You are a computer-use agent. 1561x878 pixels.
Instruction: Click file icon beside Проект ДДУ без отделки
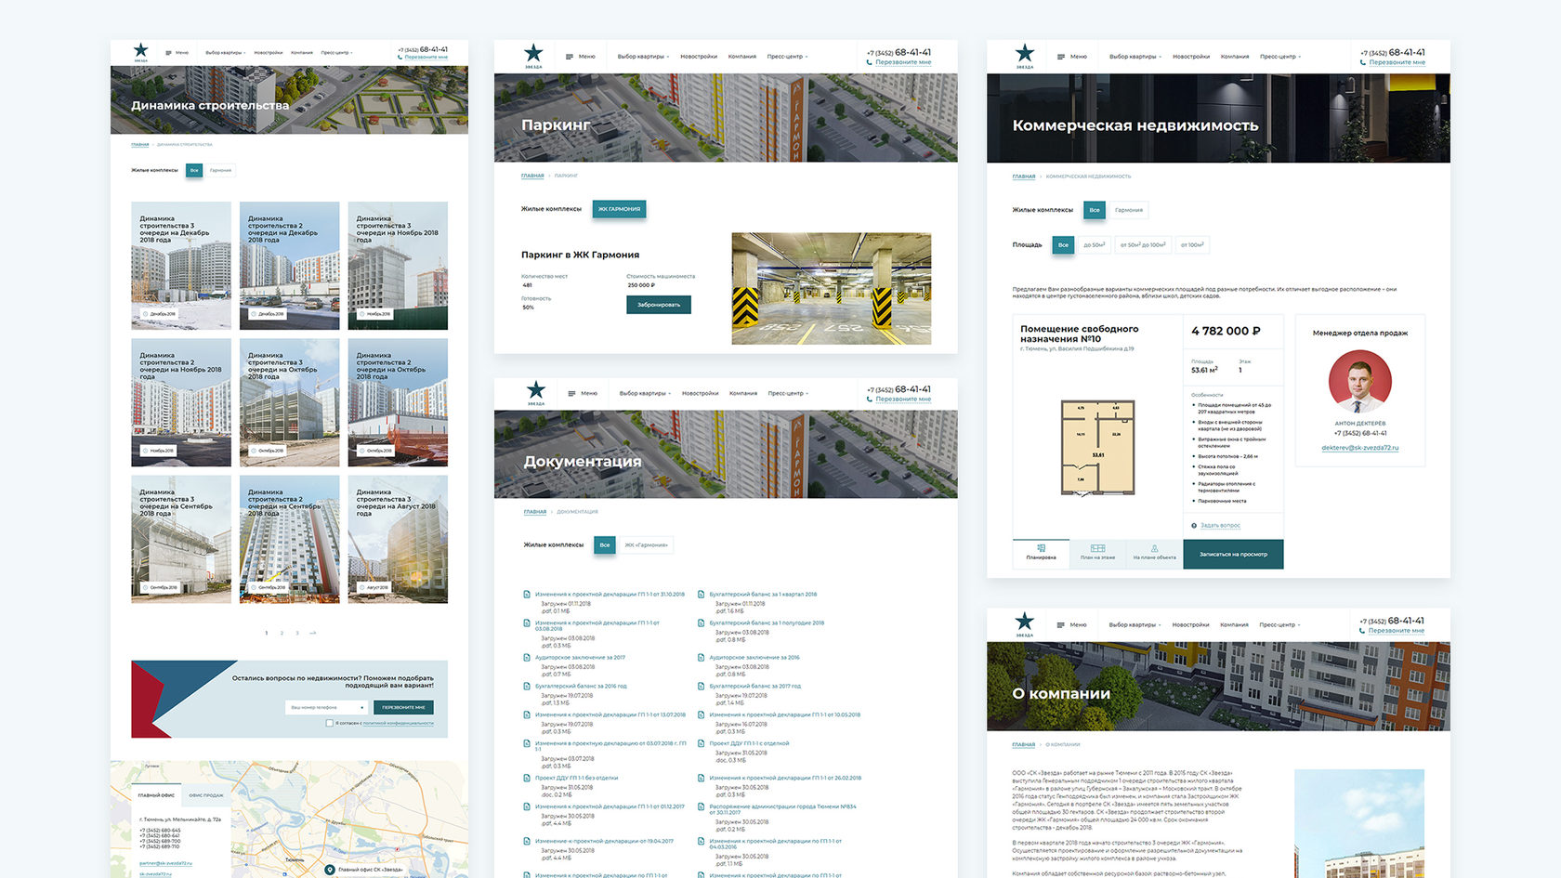(x=527, y=778)
